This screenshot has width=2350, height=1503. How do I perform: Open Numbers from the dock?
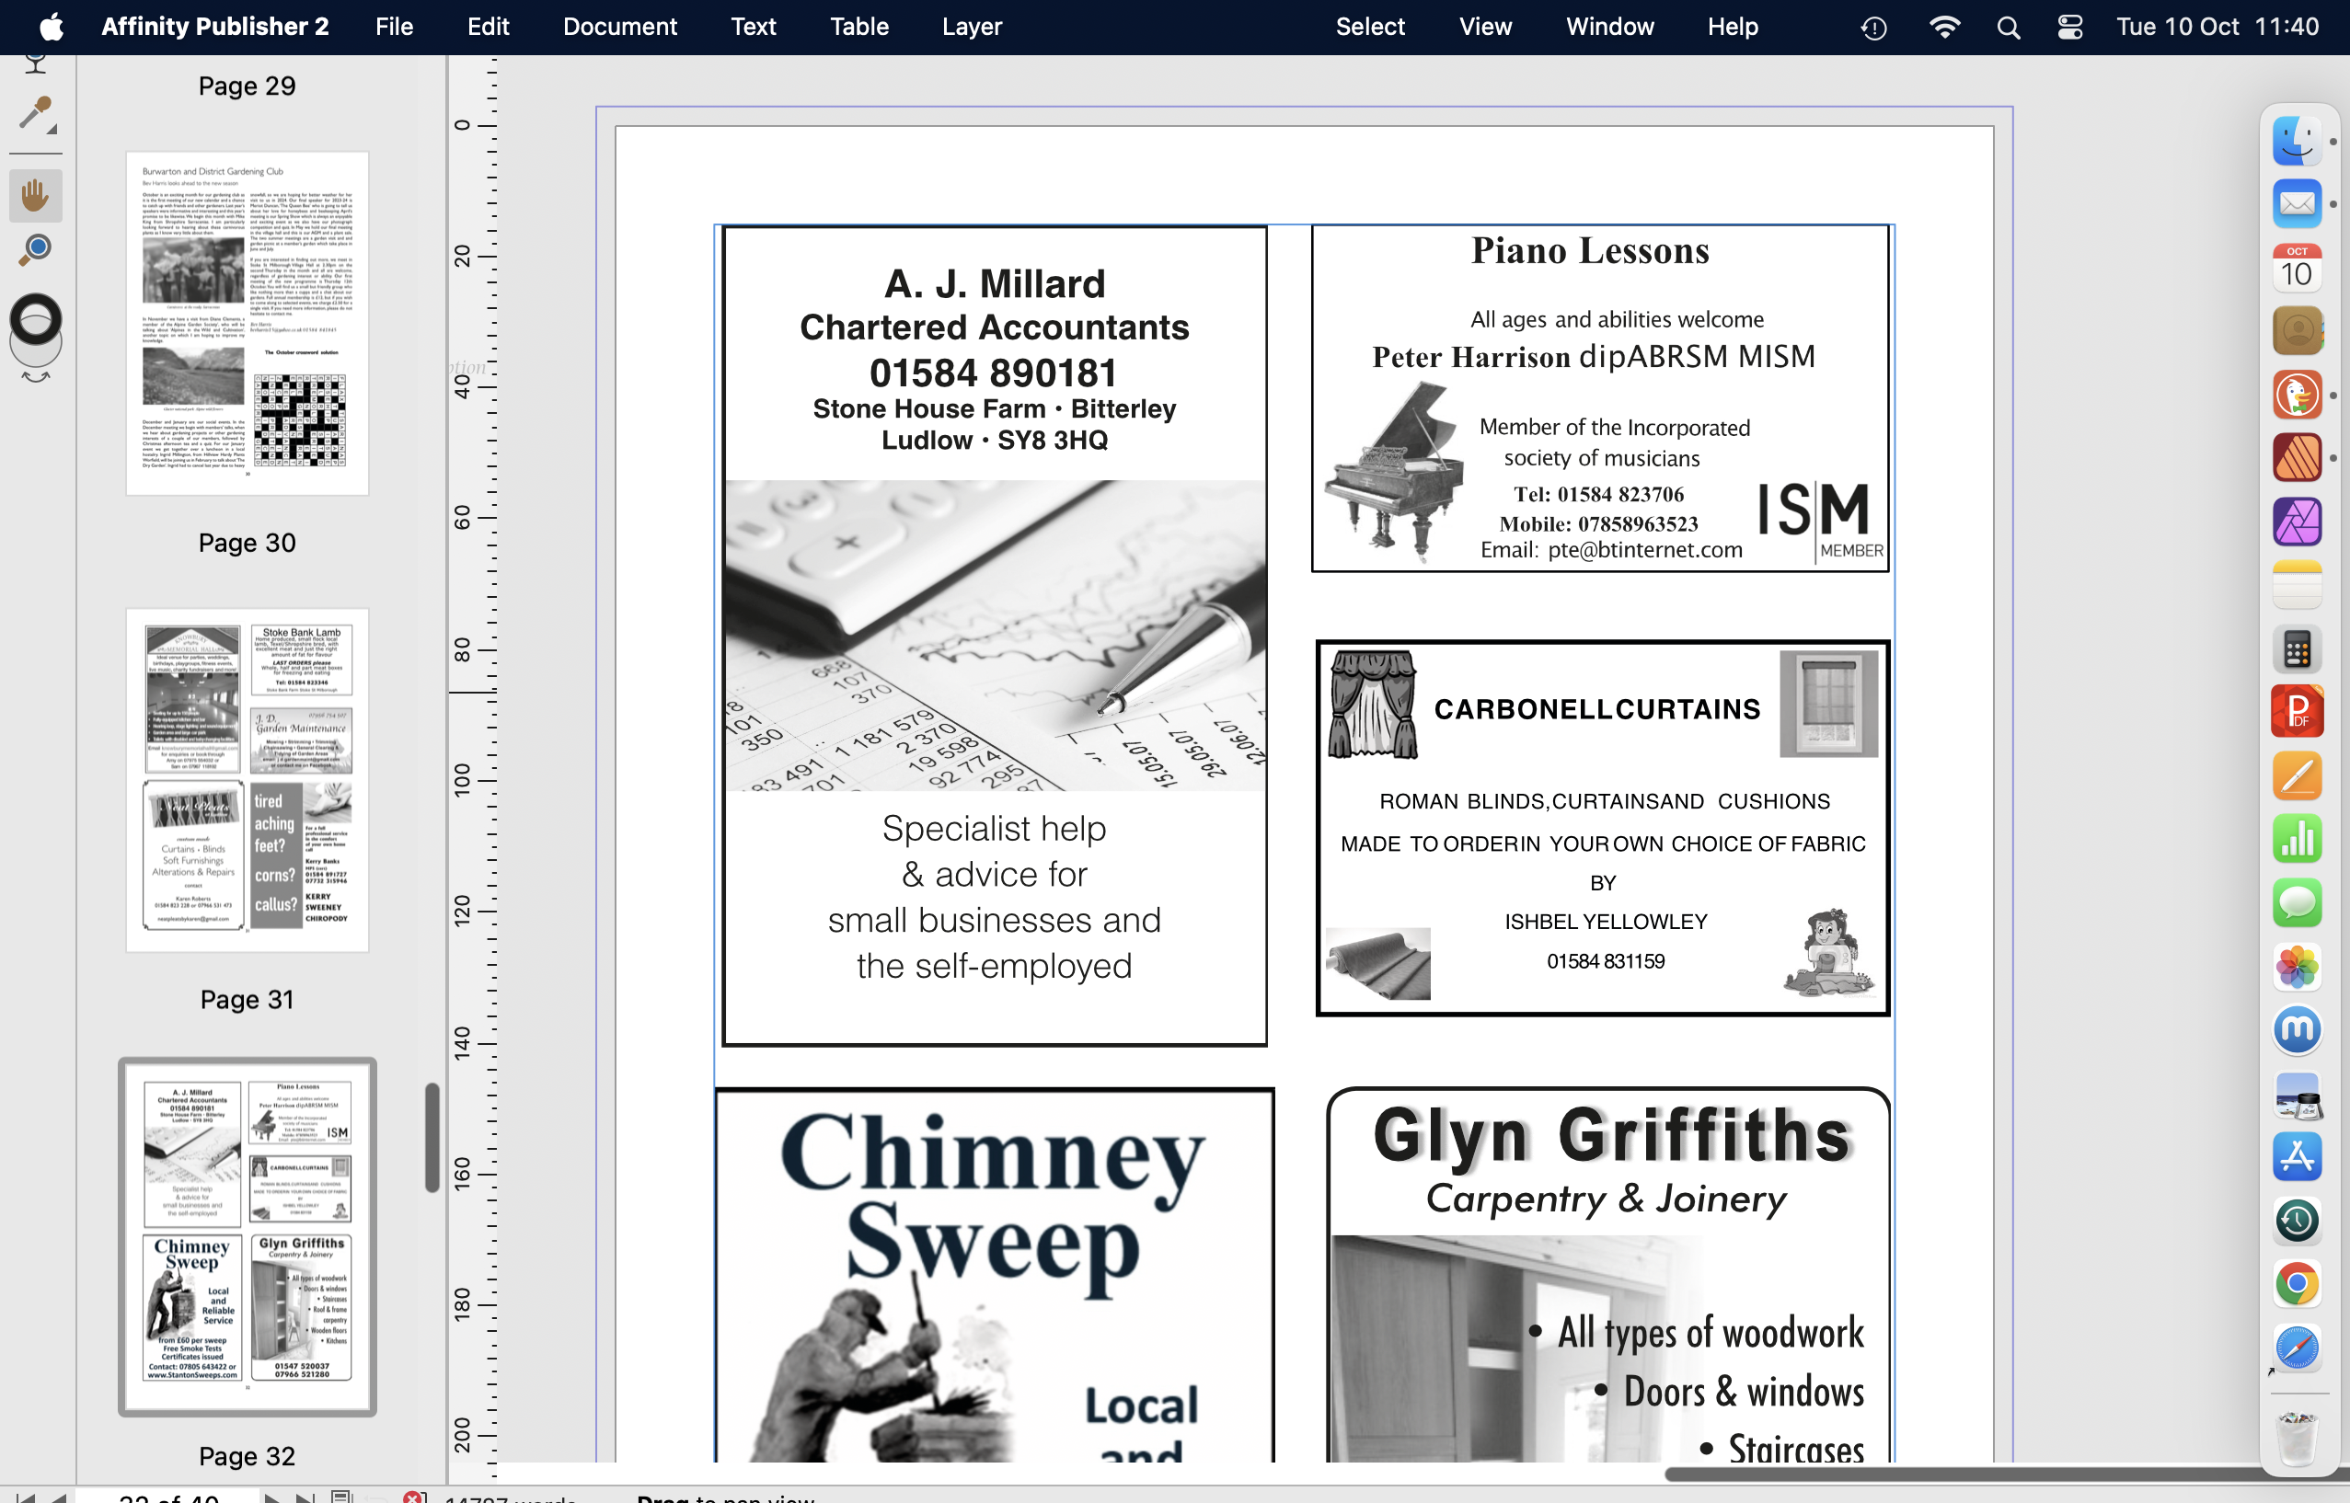[x=2297, y=839]
